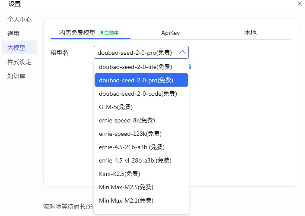Choose ernie-speed-128k(免费) option

pyautogui.click(x=141, y=134)
